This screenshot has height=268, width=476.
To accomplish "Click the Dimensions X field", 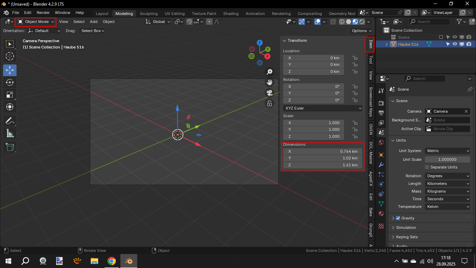I will (x=322, y=151).
